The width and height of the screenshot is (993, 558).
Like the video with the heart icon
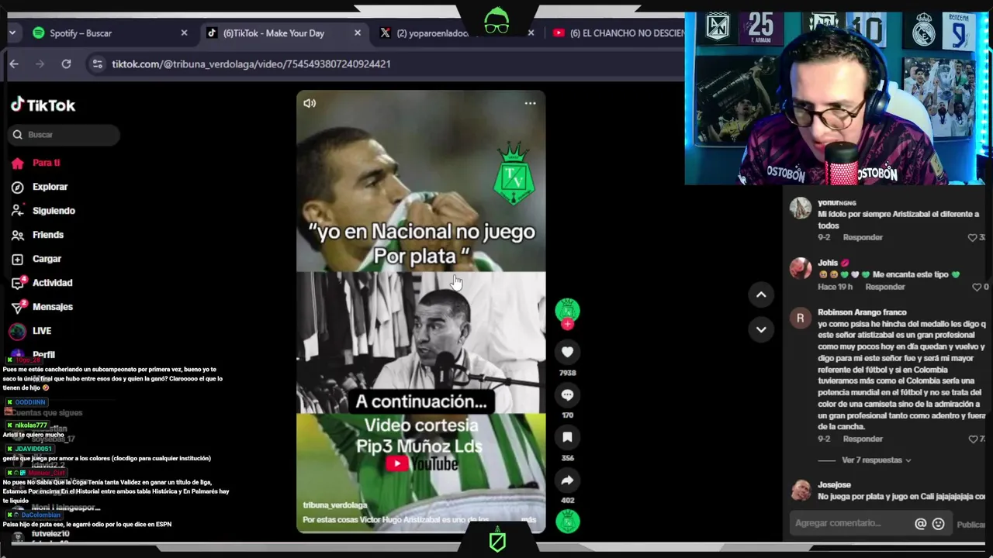tap(567, 352)
